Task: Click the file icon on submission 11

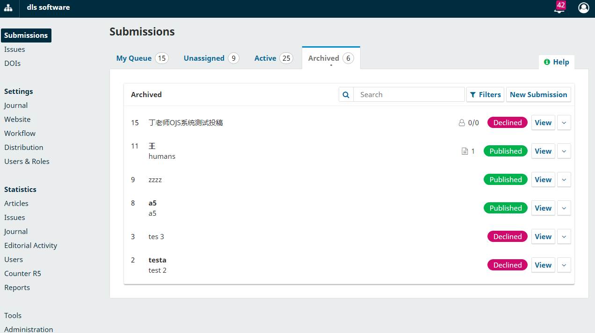Action: [464, 151]
